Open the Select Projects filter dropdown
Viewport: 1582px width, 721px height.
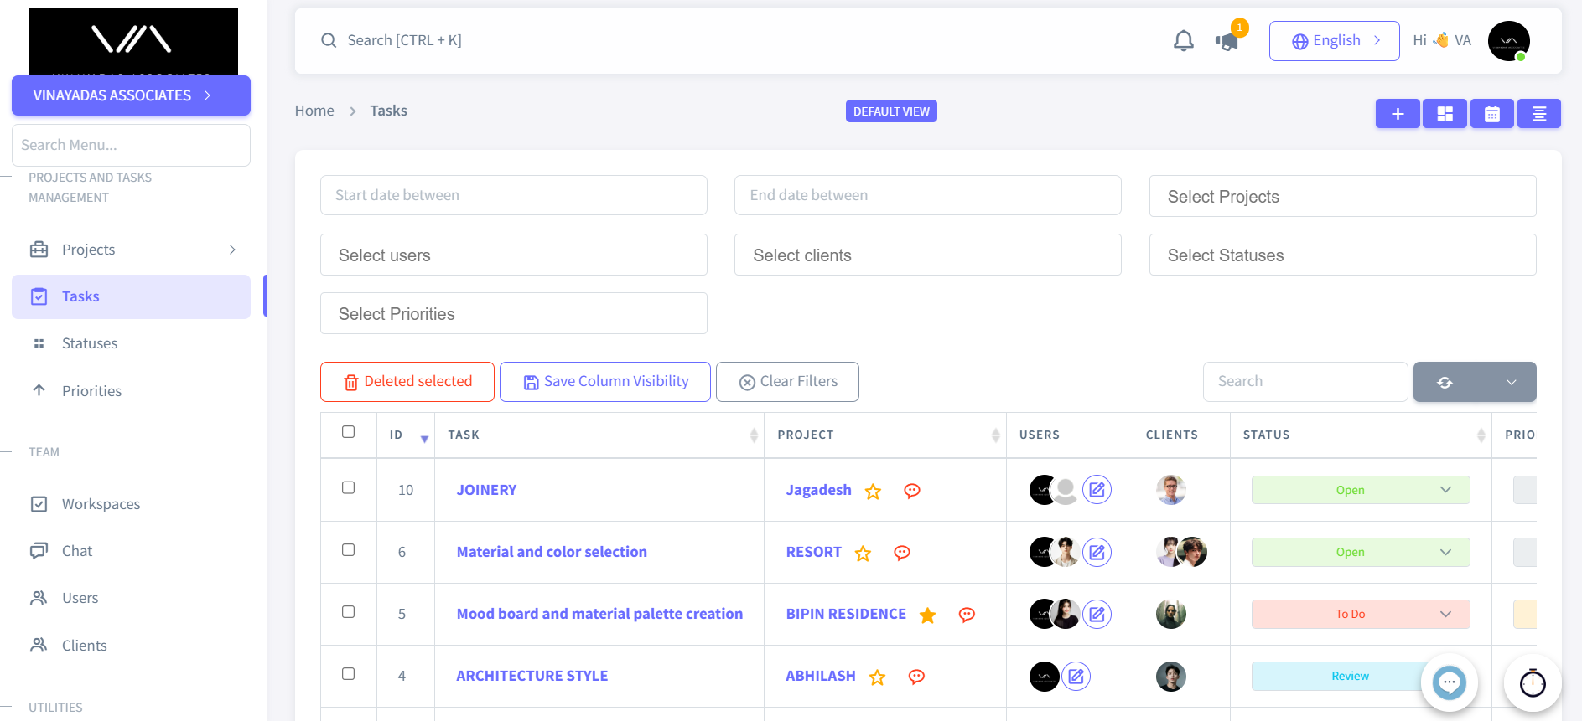pyautogui.click(x=1341, y=197)
